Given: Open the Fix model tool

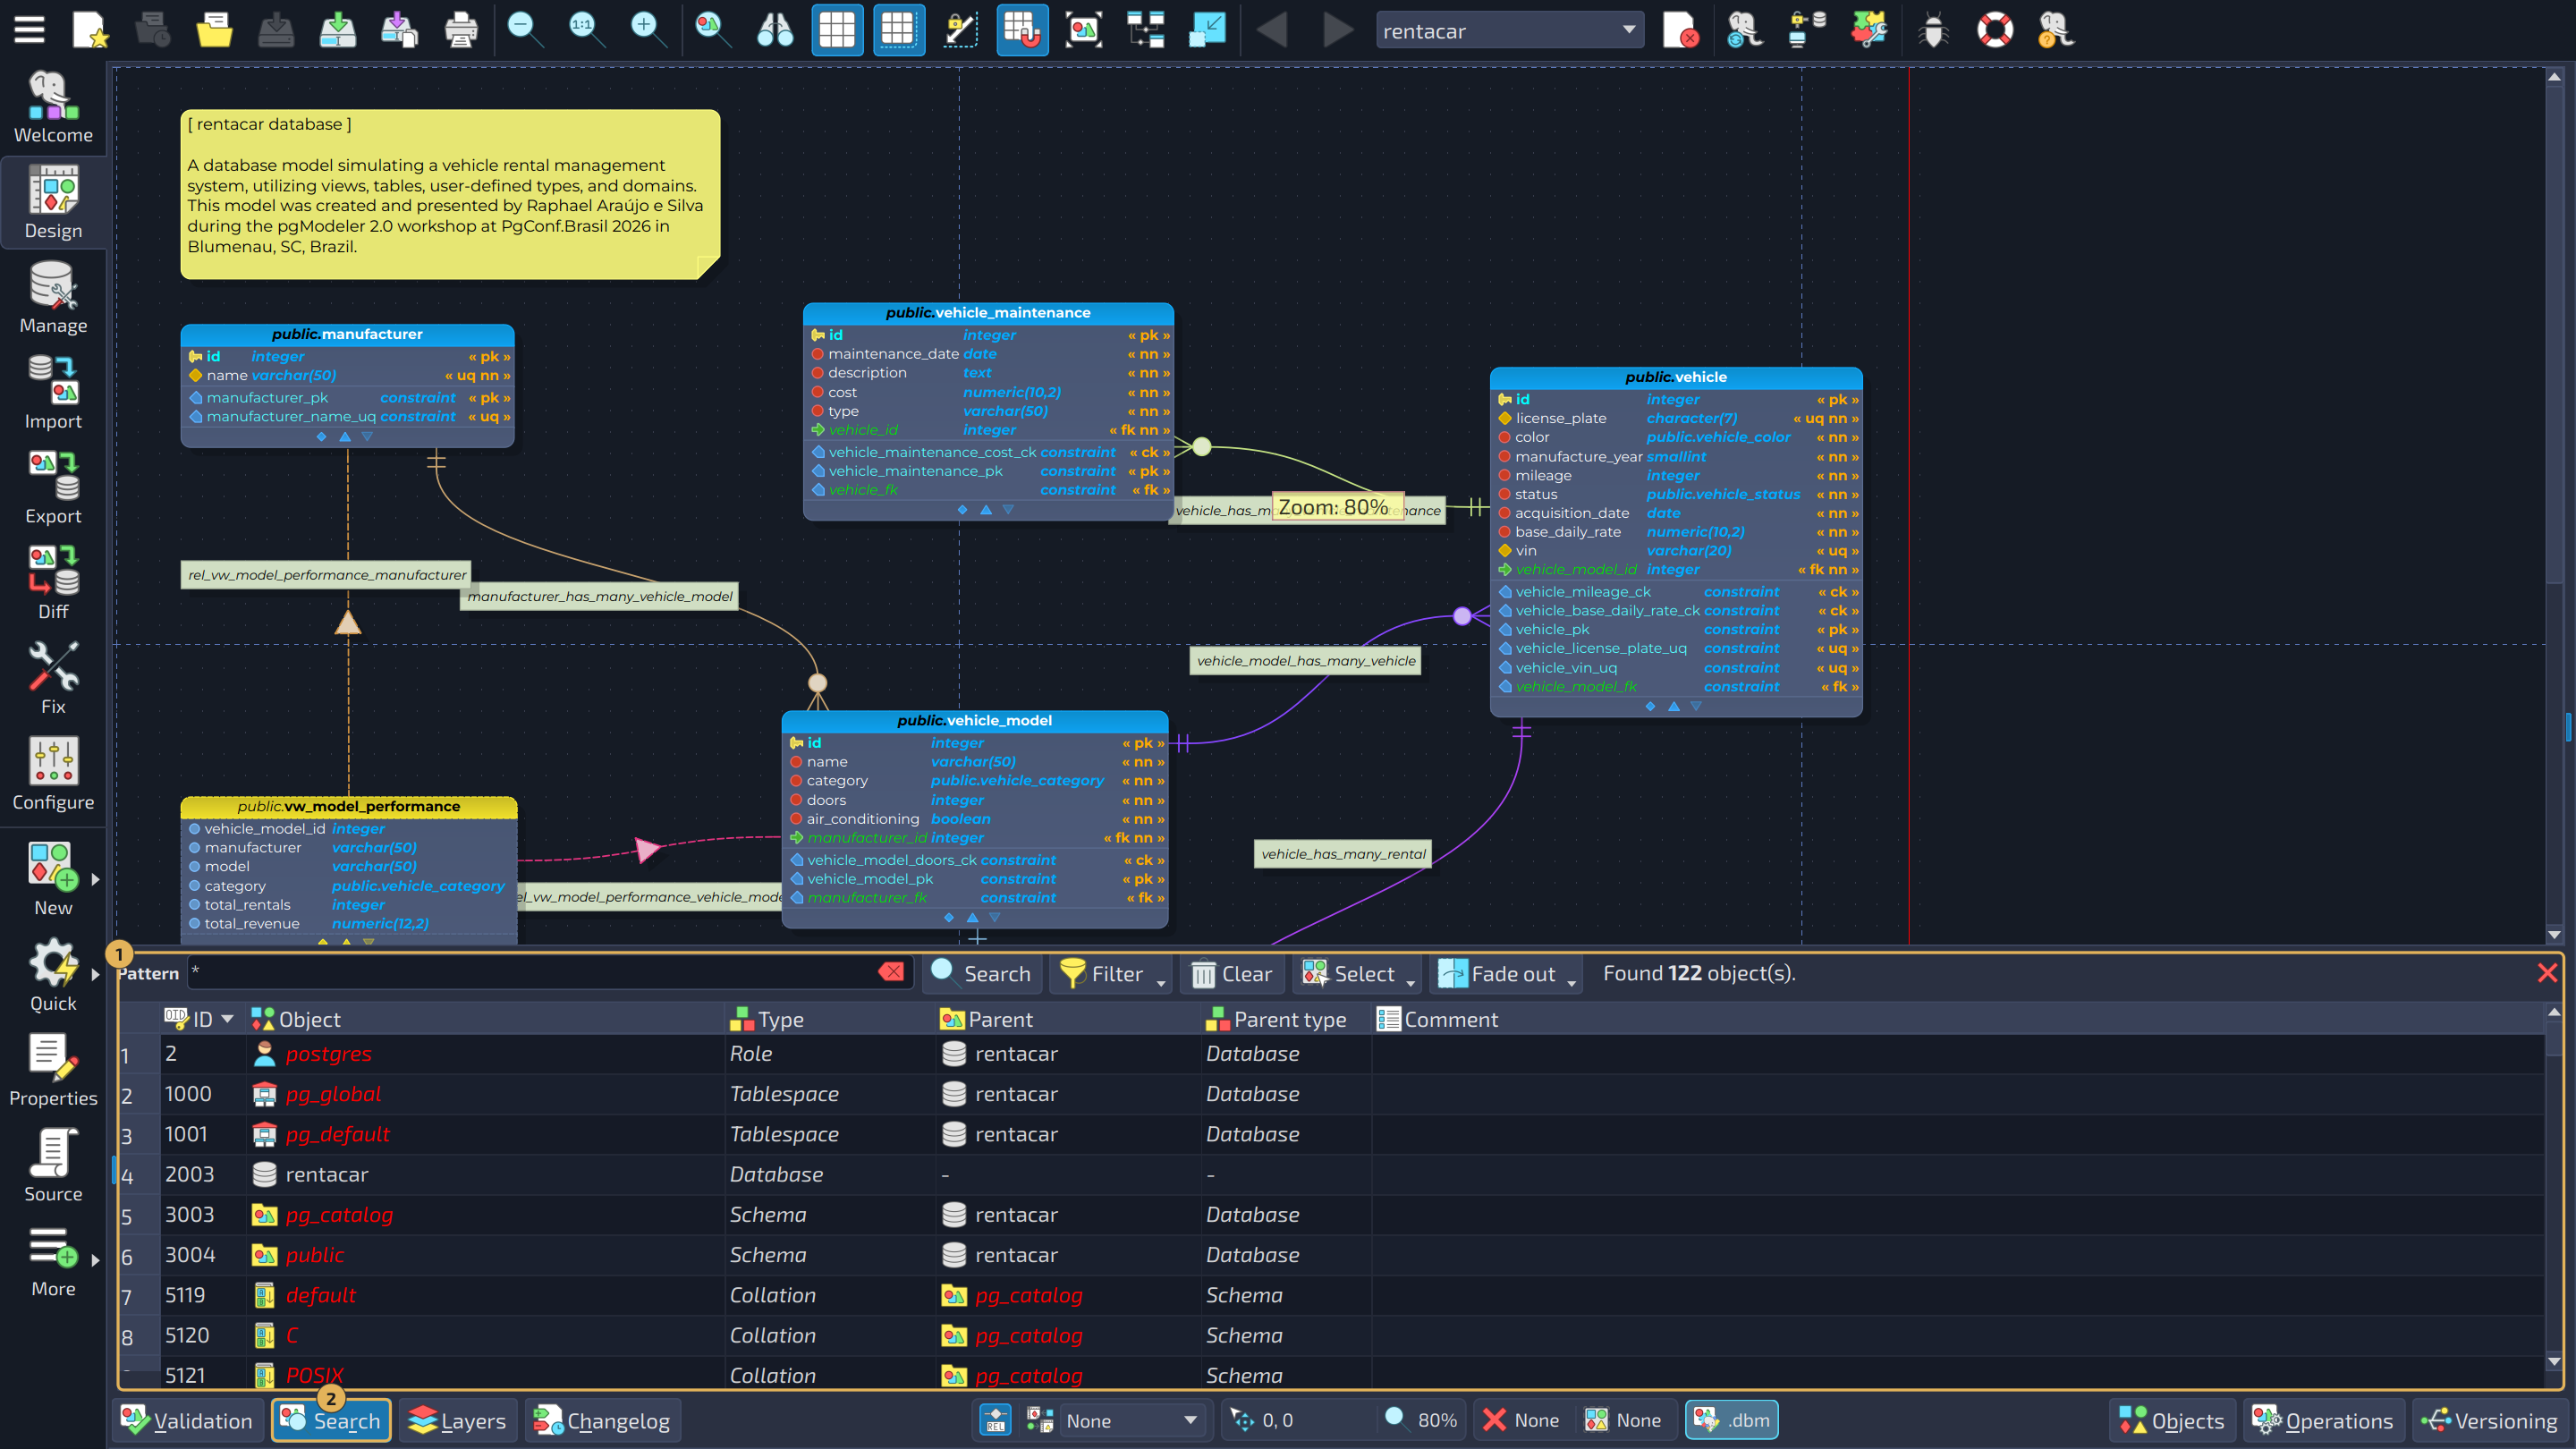Looking at the screenshot, I should [x=53, y=678].
